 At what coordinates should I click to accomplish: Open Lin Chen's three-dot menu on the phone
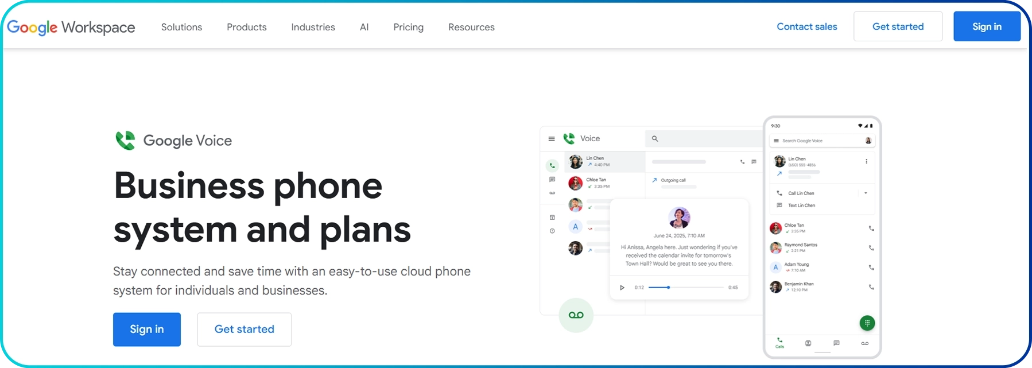pos(866,161)
